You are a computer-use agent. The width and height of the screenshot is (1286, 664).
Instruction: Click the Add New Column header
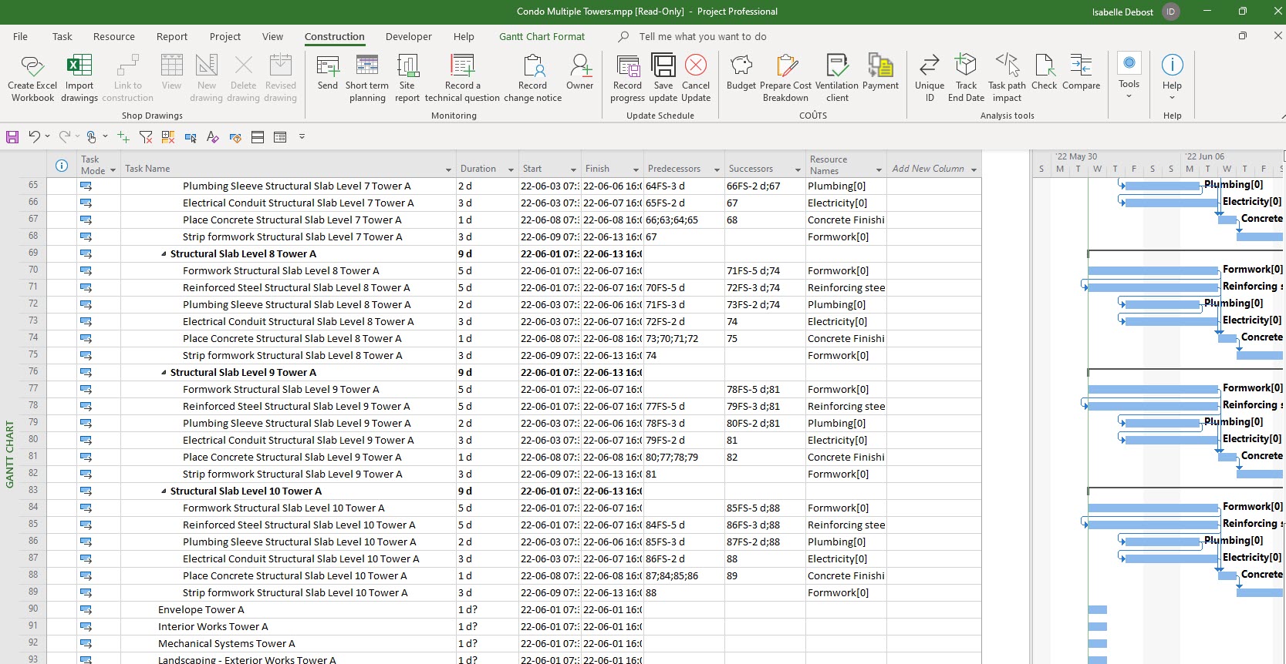[928, 169]
